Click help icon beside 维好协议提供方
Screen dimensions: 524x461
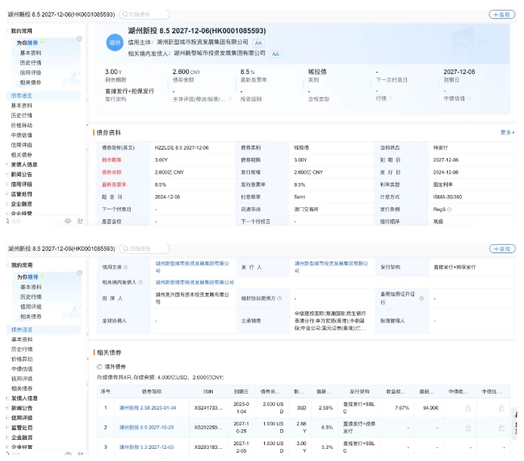click(279, 299)
